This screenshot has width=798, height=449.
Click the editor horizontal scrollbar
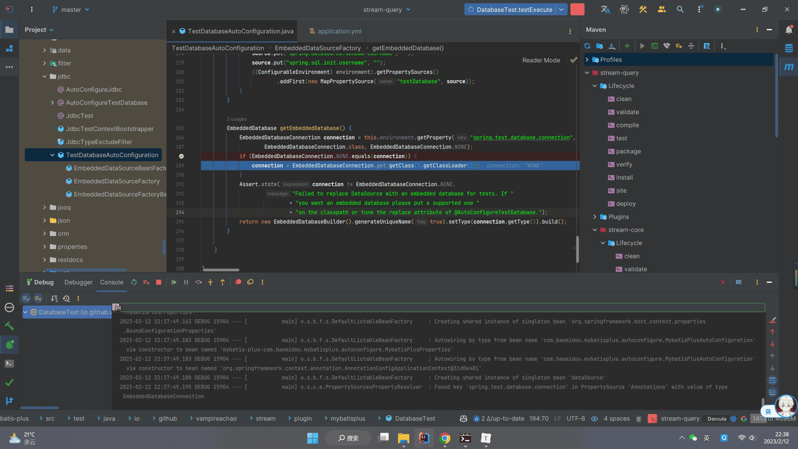pos(221,270)
